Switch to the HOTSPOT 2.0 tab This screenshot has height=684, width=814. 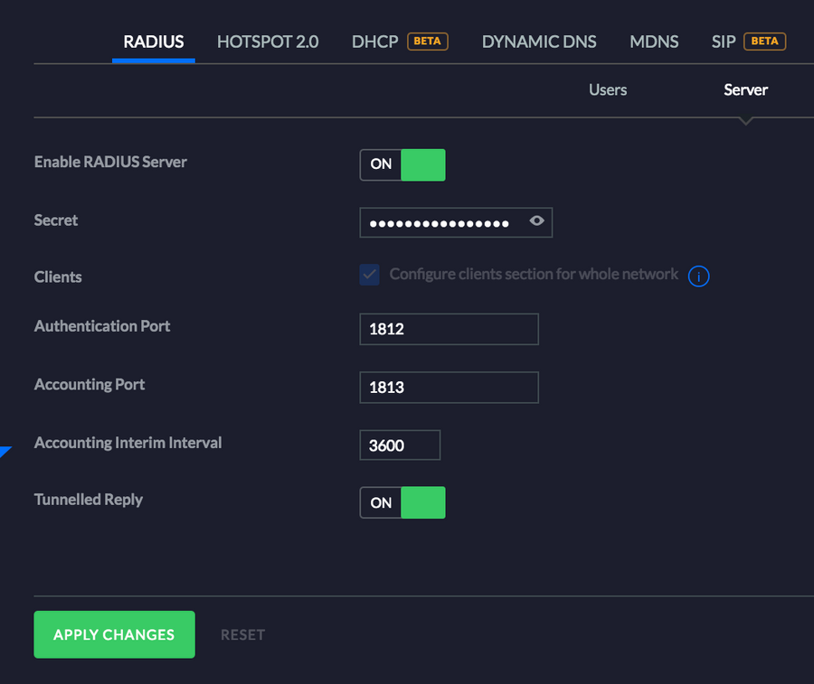268,42
